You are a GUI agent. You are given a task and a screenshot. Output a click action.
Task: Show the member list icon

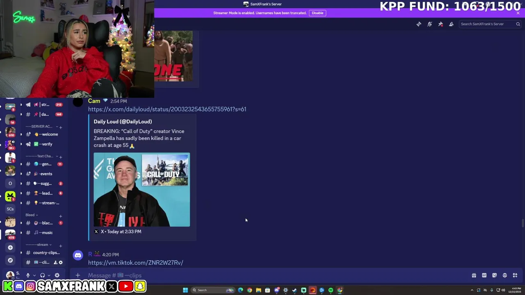tap(451, 24)
